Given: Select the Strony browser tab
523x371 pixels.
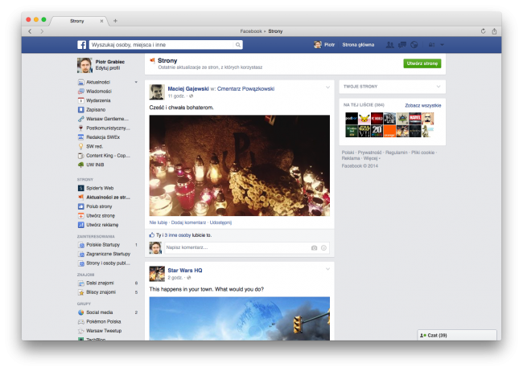Looking at the screenshot, I should [77, 21].
